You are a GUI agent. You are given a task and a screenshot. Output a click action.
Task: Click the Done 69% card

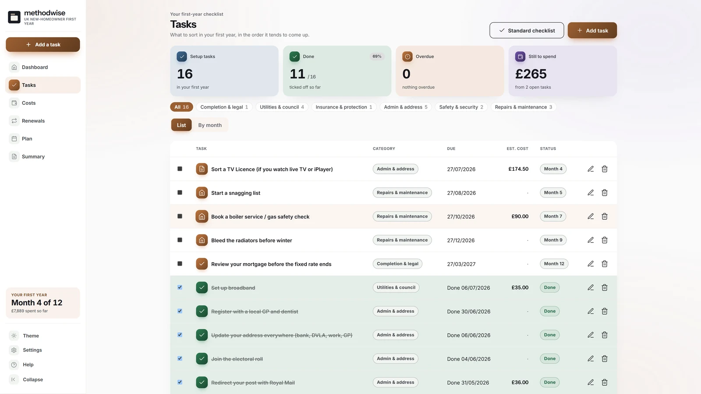[x=337, y=71]
